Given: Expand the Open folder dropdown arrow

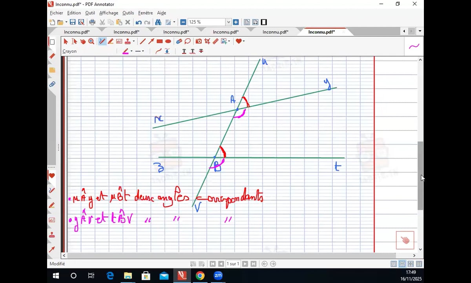Looking at the screenshot, I should (x=66, y=22).
